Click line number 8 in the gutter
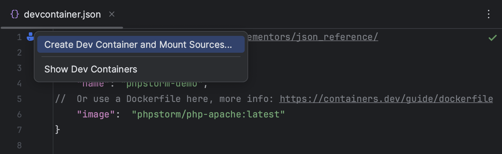The height and width of the screenshot is (154, 502). tap(19, 145)
